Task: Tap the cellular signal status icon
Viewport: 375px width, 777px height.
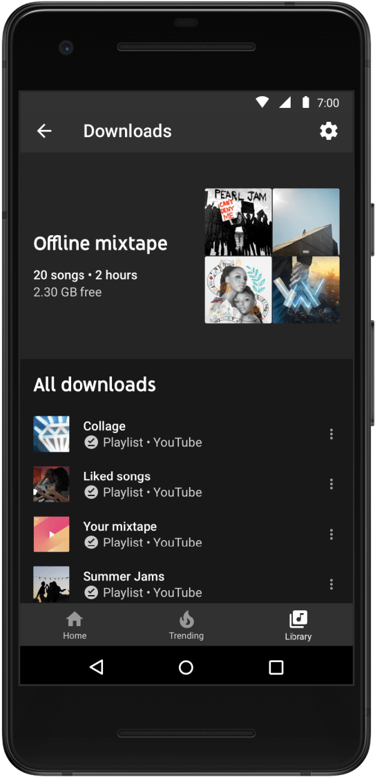Action: [x=285, y=102]
